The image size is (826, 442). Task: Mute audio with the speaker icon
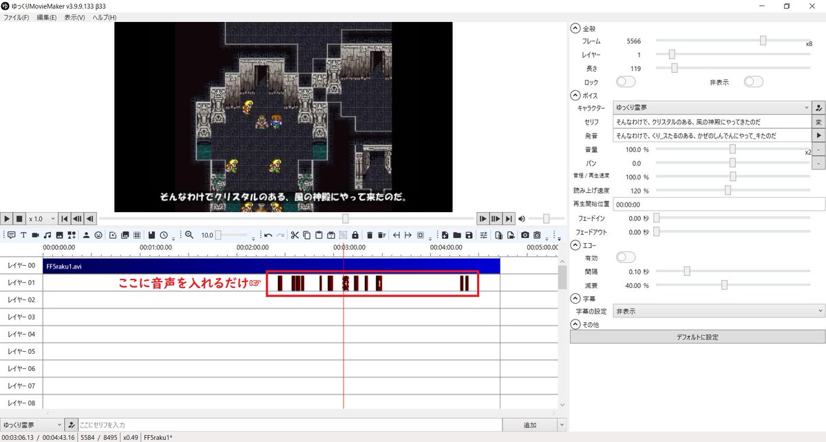tap(522, 218)
